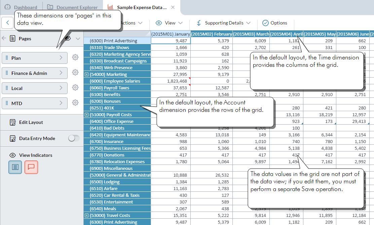This screenshot has height=225, width=374.
Task: Close the Sample Expense Data tab
Action: (x=173, y=7)
